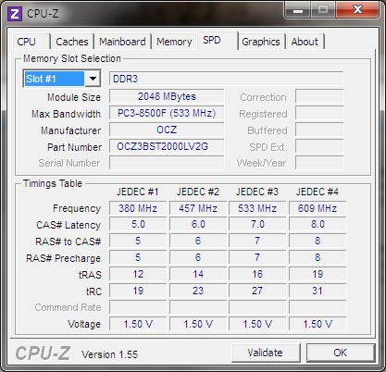The height and width of the screenshot is (372, 386).
Task: Click the empty Serial Number field
Action: [x=167, y=163]
